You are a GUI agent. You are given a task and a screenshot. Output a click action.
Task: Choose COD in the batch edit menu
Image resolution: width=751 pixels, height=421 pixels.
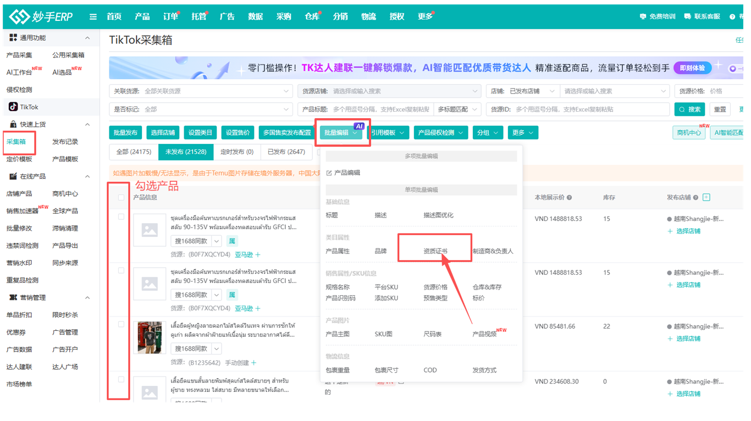tap(430, 370)
